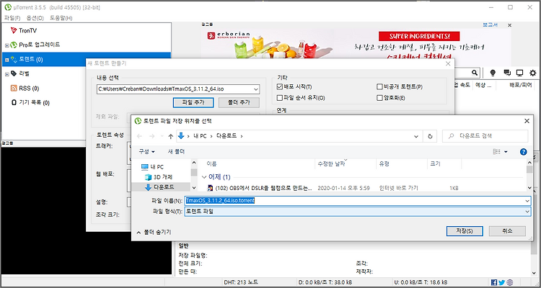Enable the Encryption (암호화) checkbox
The height and width of the screenshot is (288, 541).
(x=380, y=98)
